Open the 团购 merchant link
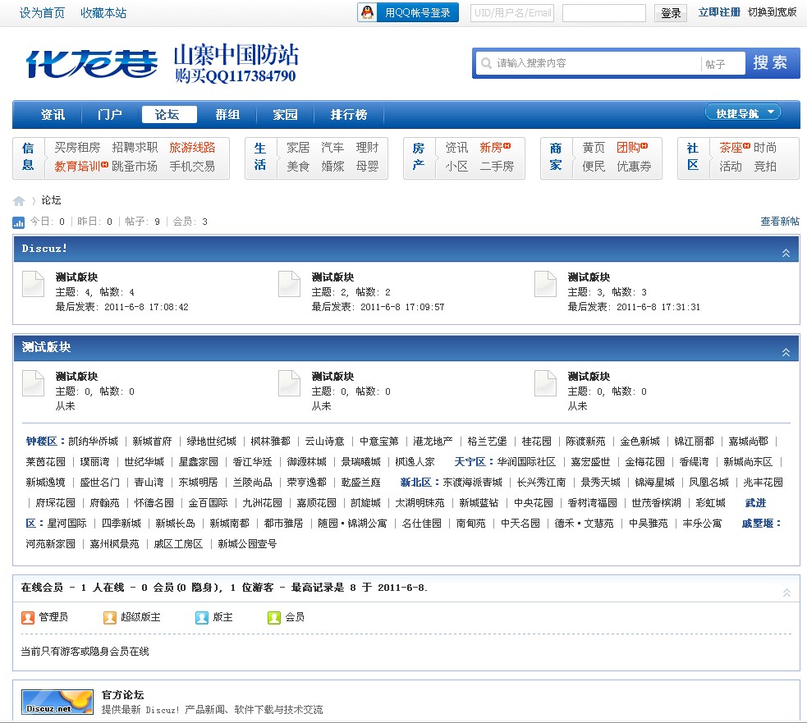 tap(628, 148)
